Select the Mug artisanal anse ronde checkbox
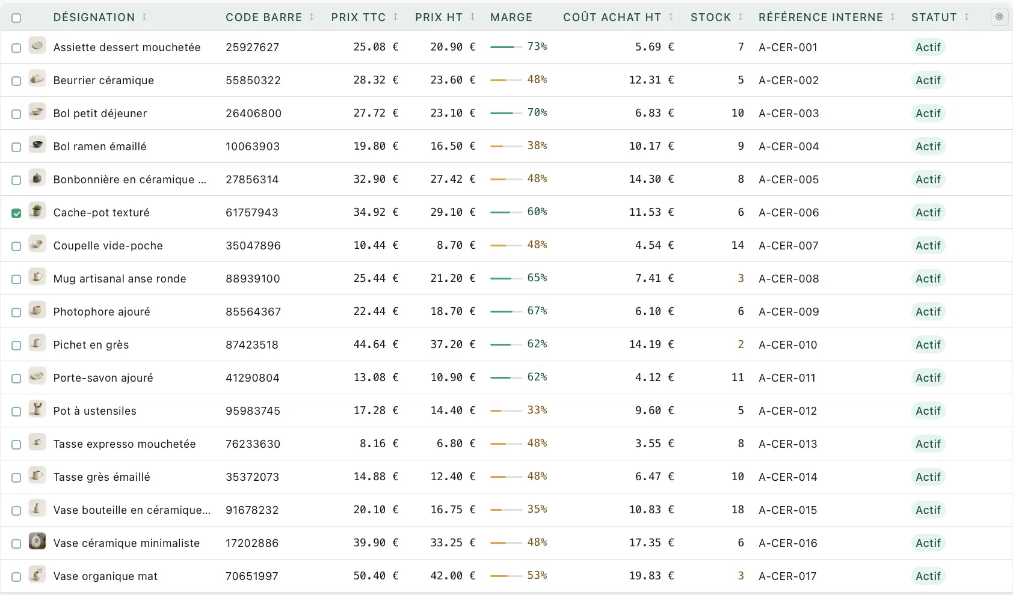The width and height of the screenshot is (1013, 595). coord(16,279)
